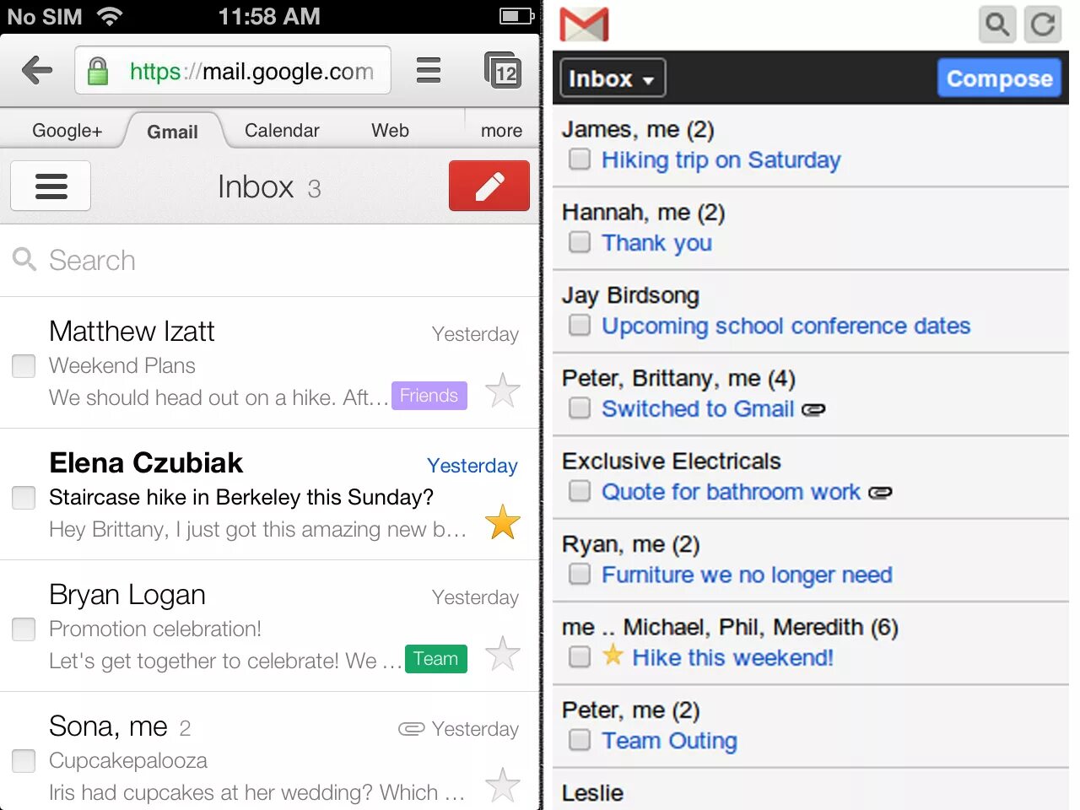Click the Search magnifier icon in left pane
Screen dimensions: 1080x810
click(24, 259)
